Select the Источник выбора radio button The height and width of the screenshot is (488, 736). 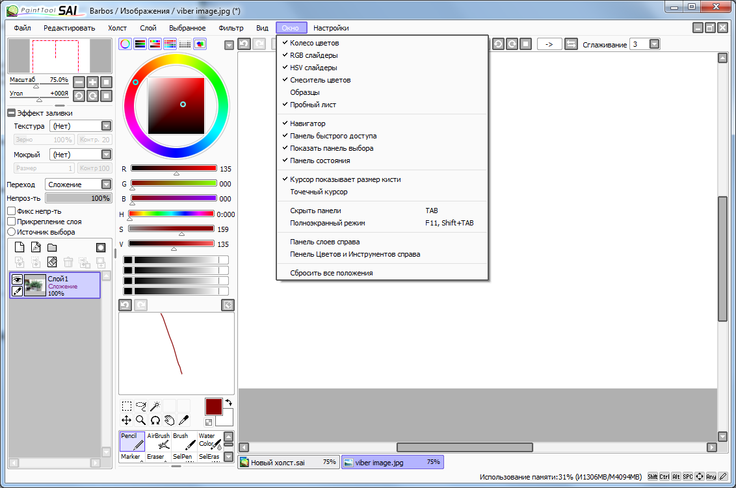click(x=12, y=232)
